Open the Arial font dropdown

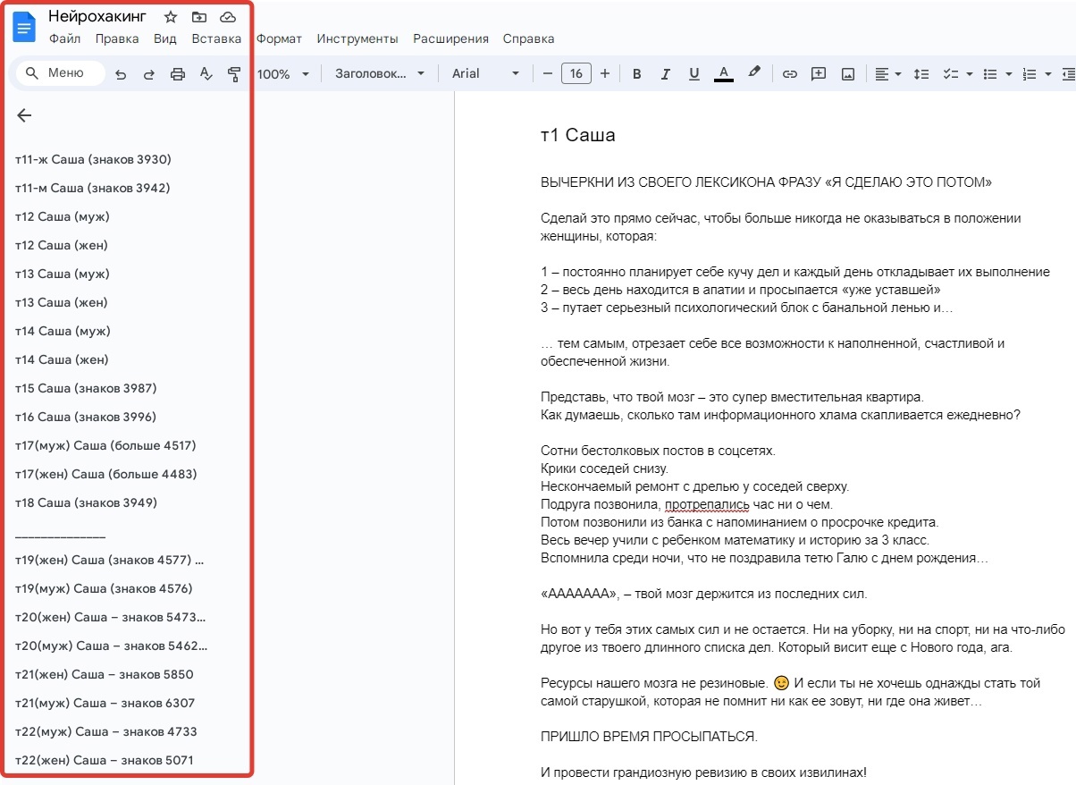(x=485, y=74)
